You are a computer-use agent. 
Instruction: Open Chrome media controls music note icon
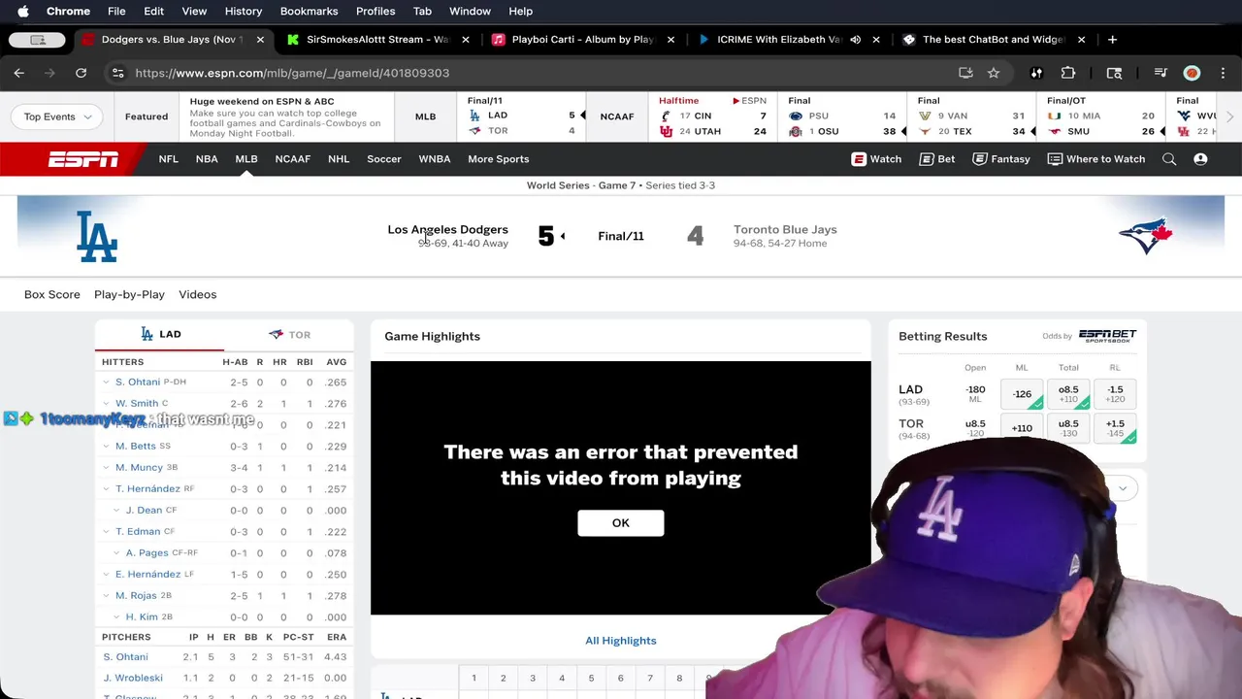[x=1160, y=73]
